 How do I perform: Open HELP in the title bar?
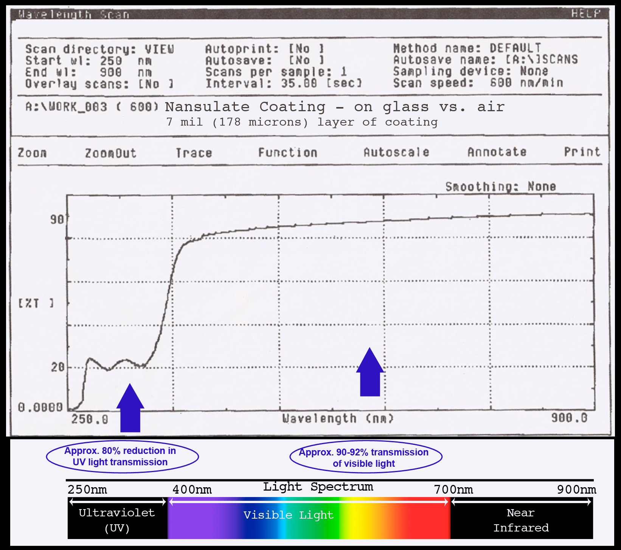click(x=586, y=14)
